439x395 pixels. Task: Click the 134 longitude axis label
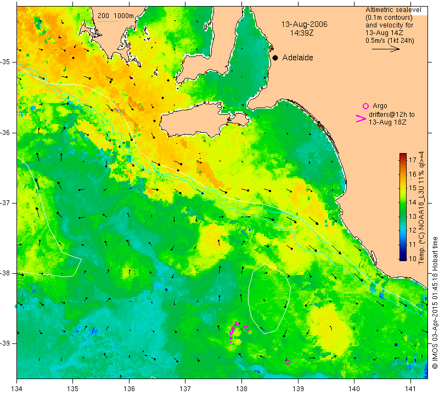pyautogui.click(x=17, y=389)
